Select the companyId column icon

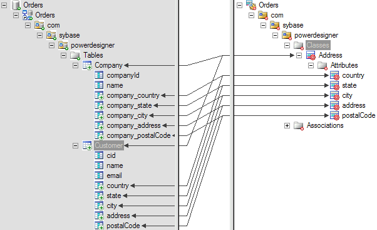pyautogui.click(x=99, y=75)
